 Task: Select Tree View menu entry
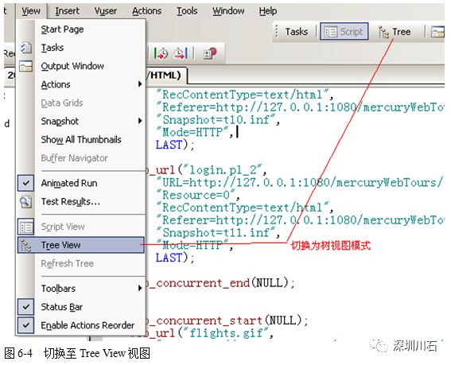(81, 246)
